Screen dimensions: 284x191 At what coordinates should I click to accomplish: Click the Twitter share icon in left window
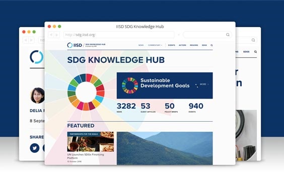point(35,148)
